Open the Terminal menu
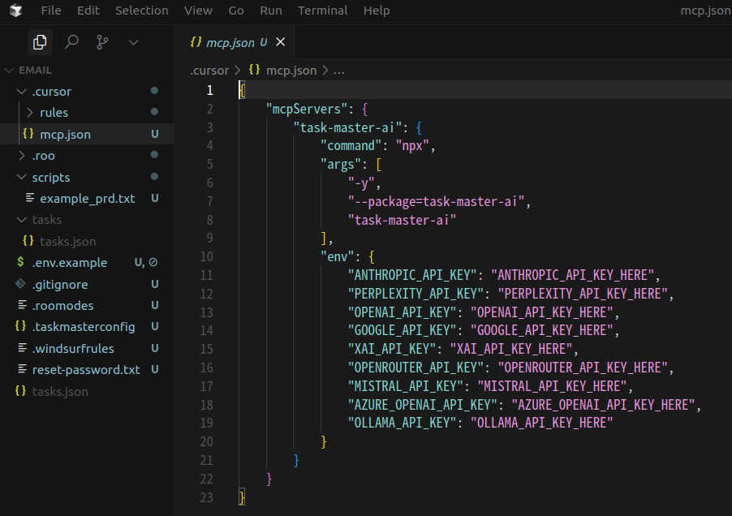The image size is (732, 516). (323, 11)
